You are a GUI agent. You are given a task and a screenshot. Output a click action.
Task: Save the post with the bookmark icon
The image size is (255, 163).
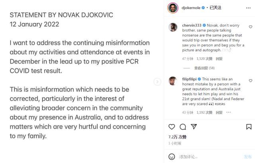click(x=249, y=127)
